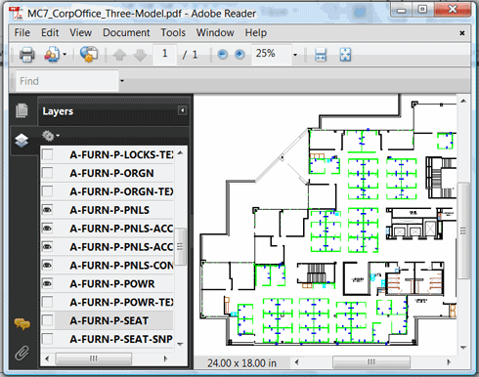The width and height of the screenshot is (479, 377).
Task: Open the Layers options gear menu
Action: [50, 136]
